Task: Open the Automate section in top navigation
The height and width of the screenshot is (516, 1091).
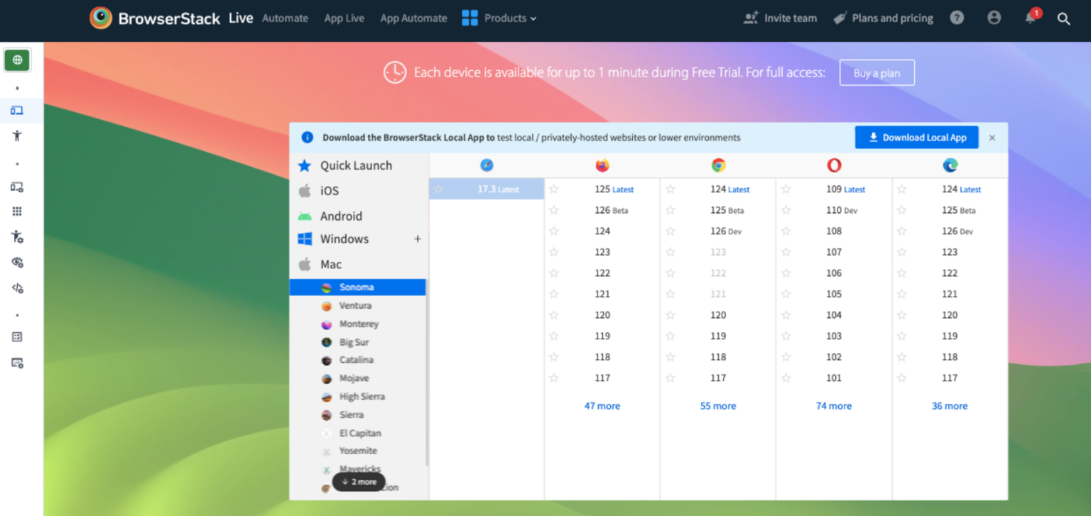Action: point(285,18)
